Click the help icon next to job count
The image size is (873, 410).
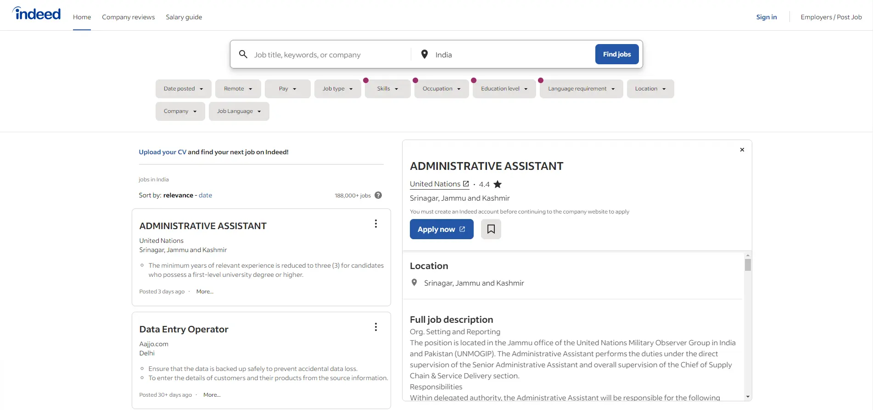click(x=378, y=195)
